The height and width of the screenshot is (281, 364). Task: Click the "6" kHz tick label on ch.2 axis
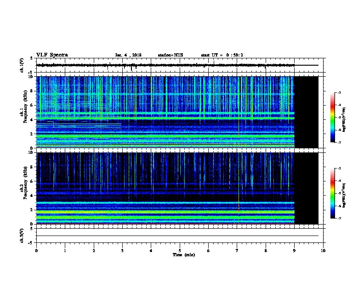pos(32,181)
